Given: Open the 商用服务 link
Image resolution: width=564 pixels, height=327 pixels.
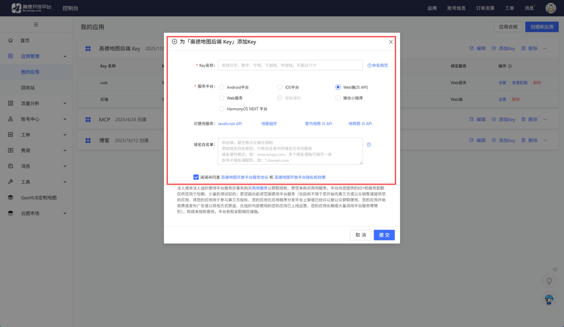Looking at the screenshot, I should (260, 187).
